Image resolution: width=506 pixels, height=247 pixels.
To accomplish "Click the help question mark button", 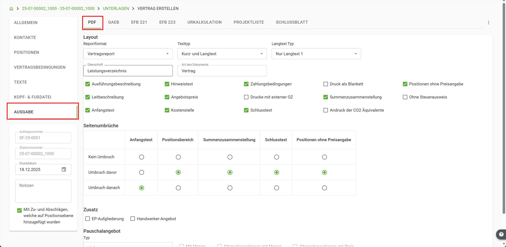I will click(x=501, y=234).
